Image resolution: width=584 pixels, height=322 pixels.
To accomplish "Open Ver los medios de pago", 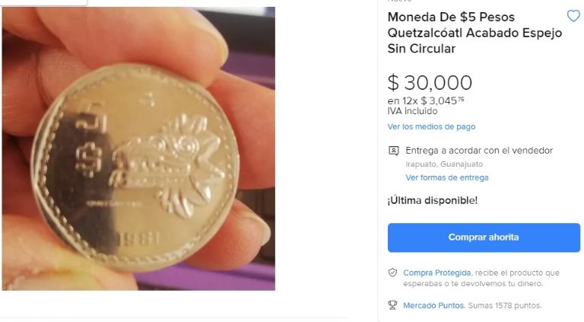I will click(431, 126).
